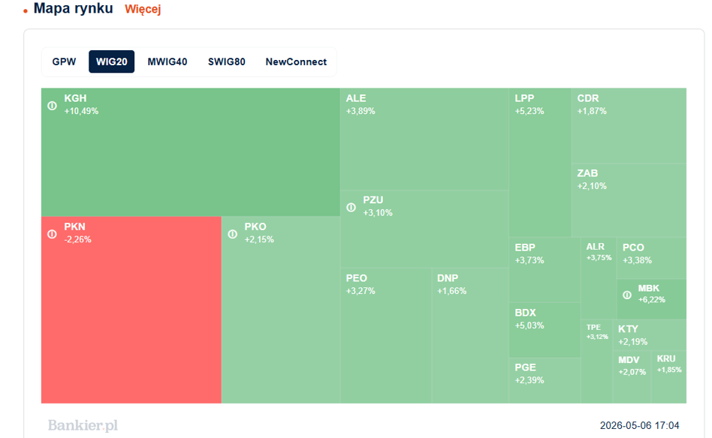This screenshot has height=438, width=712.
Task: Open the CDR tile
Action: click(629, 125)
